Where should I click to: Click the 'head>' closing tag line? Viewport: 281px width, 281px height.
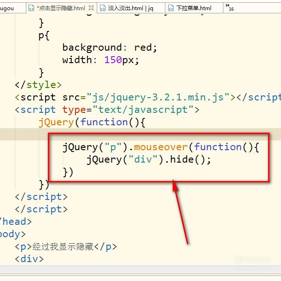tap(16, 222)
